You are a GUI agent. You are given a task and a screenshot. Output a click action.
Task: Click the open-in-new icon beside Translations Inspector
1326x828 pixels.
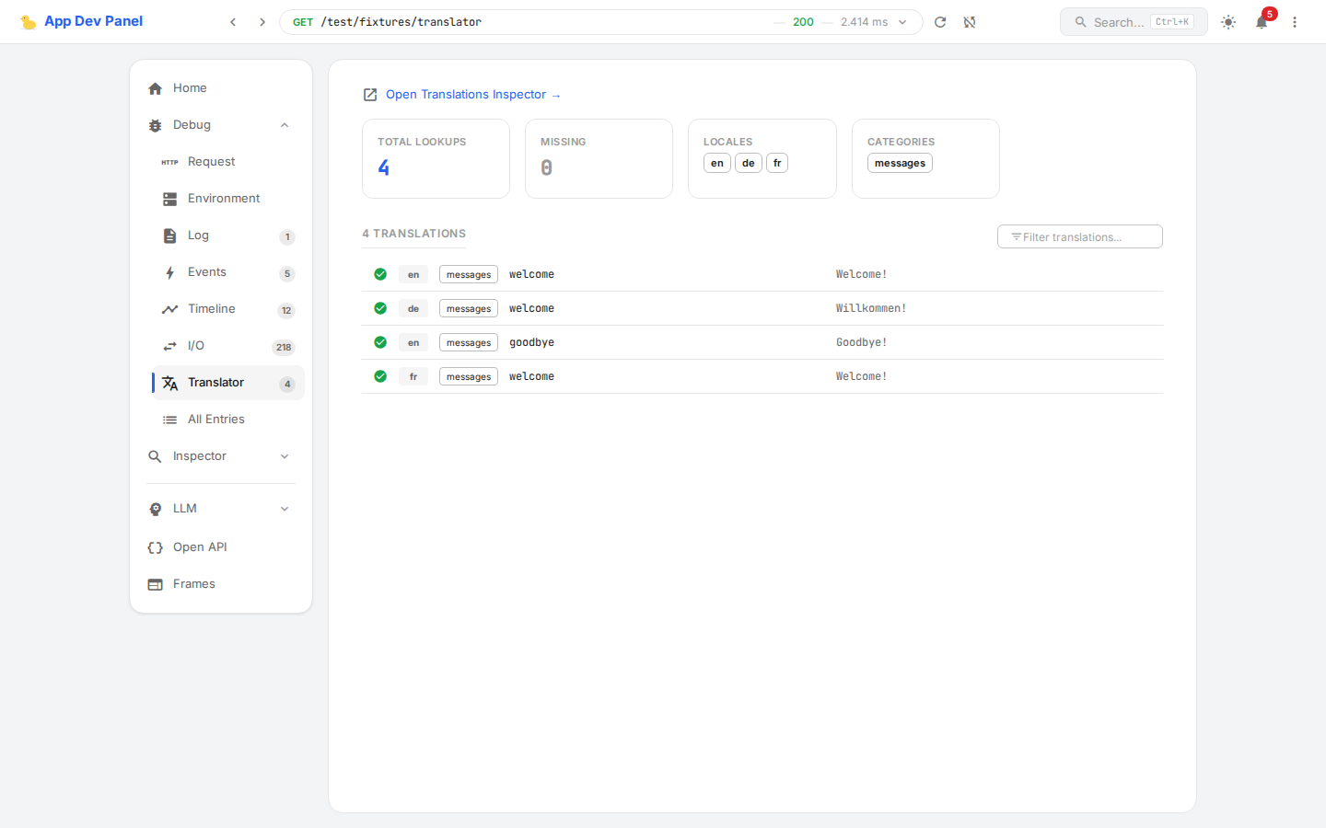[x=370, y=95]
